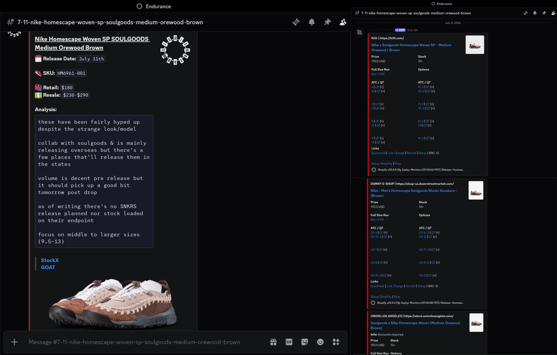
Task: Open the emoji picker
Action: click(x=320, y=342)
